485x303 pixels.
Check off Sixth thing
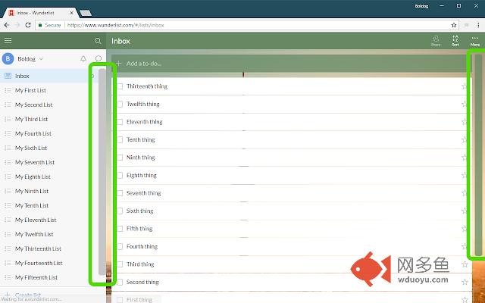point(120,211)
